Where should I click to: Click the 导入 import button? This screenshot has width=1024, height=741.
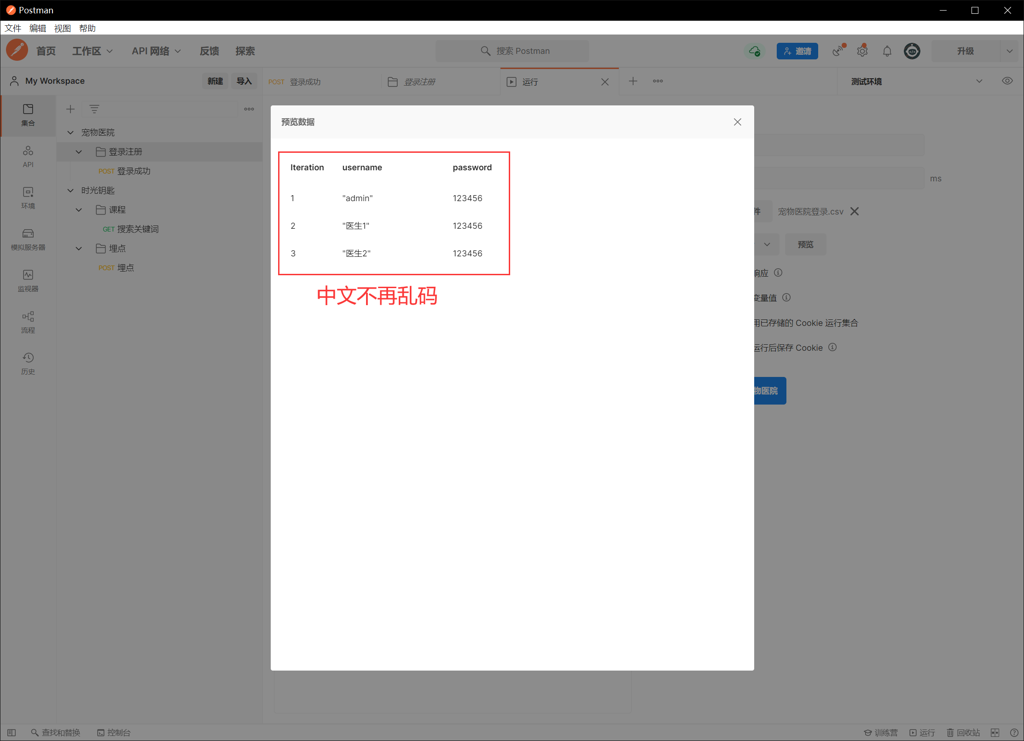[244, 81]
